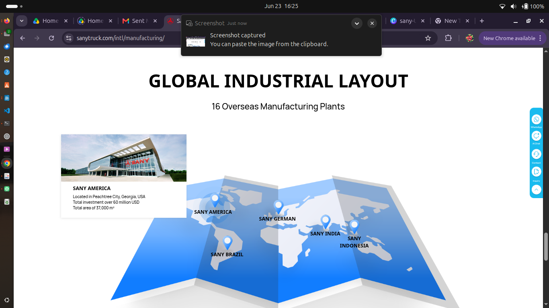Screen dimensions: 549x308
Task: Click the SANY America building photo
Action: coord(124,158)
